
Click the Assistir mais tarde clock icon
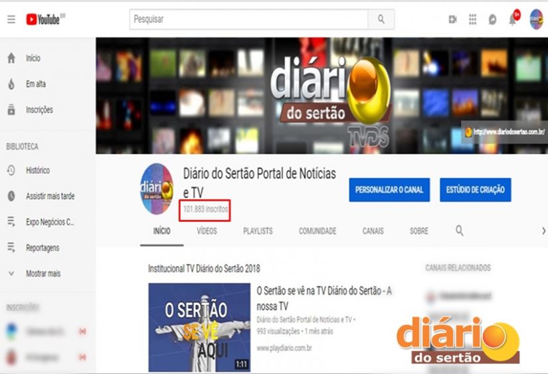[11, 196]
